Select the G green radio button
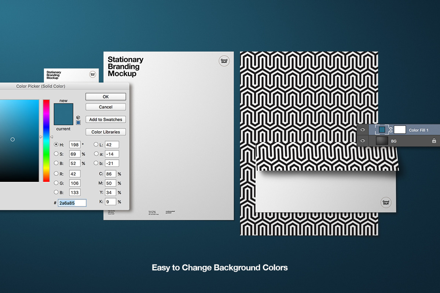 [x=56, y=183]
